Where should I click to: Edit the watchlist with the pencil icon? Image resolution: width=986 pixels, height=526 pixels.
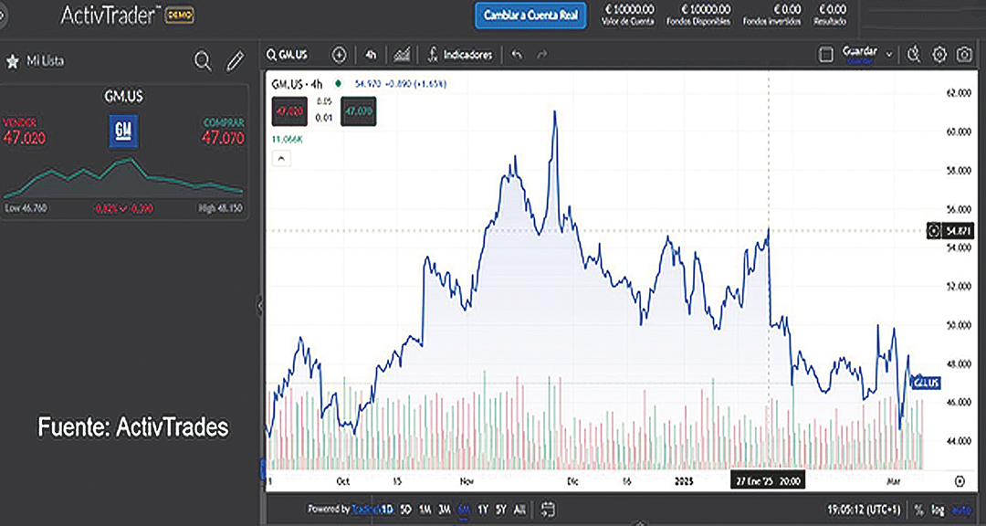pyautogui.click(x=235, y=61)
